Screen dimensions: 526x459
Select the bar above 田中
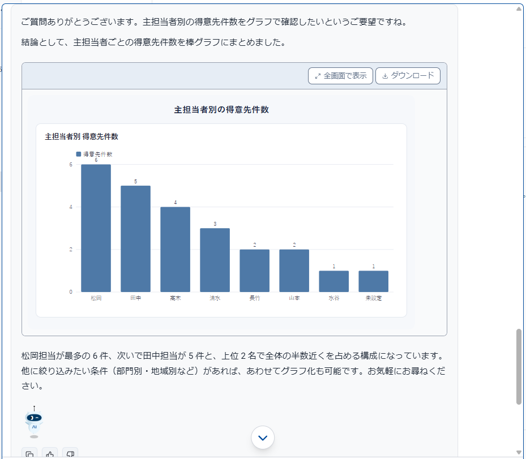pos(135,239)
